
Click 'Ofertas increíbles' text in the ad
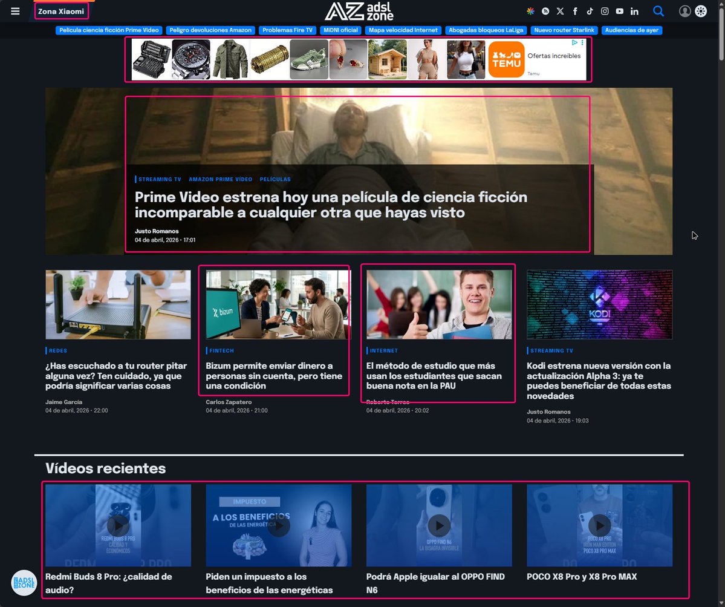pos(554,56)
